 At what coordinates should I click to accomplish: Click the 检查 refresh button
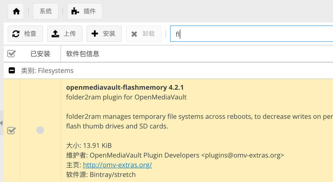click(x=25, y=34)
